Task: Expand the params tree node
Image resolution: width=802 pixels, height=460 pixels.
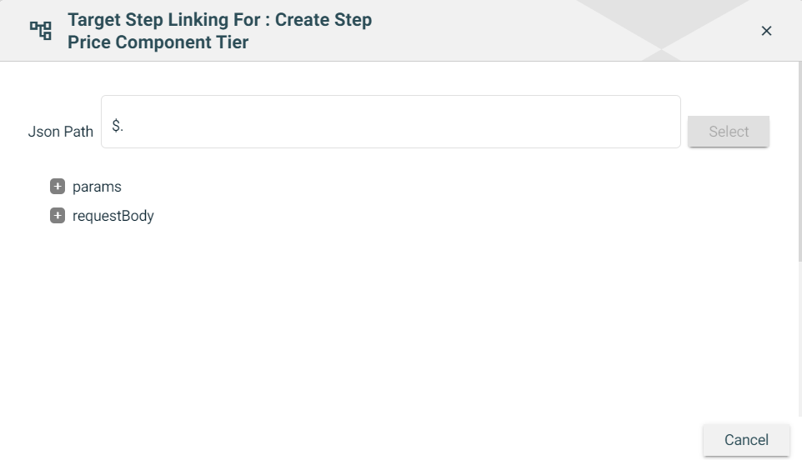Action: pyautogui.click(x=58, y=187)
